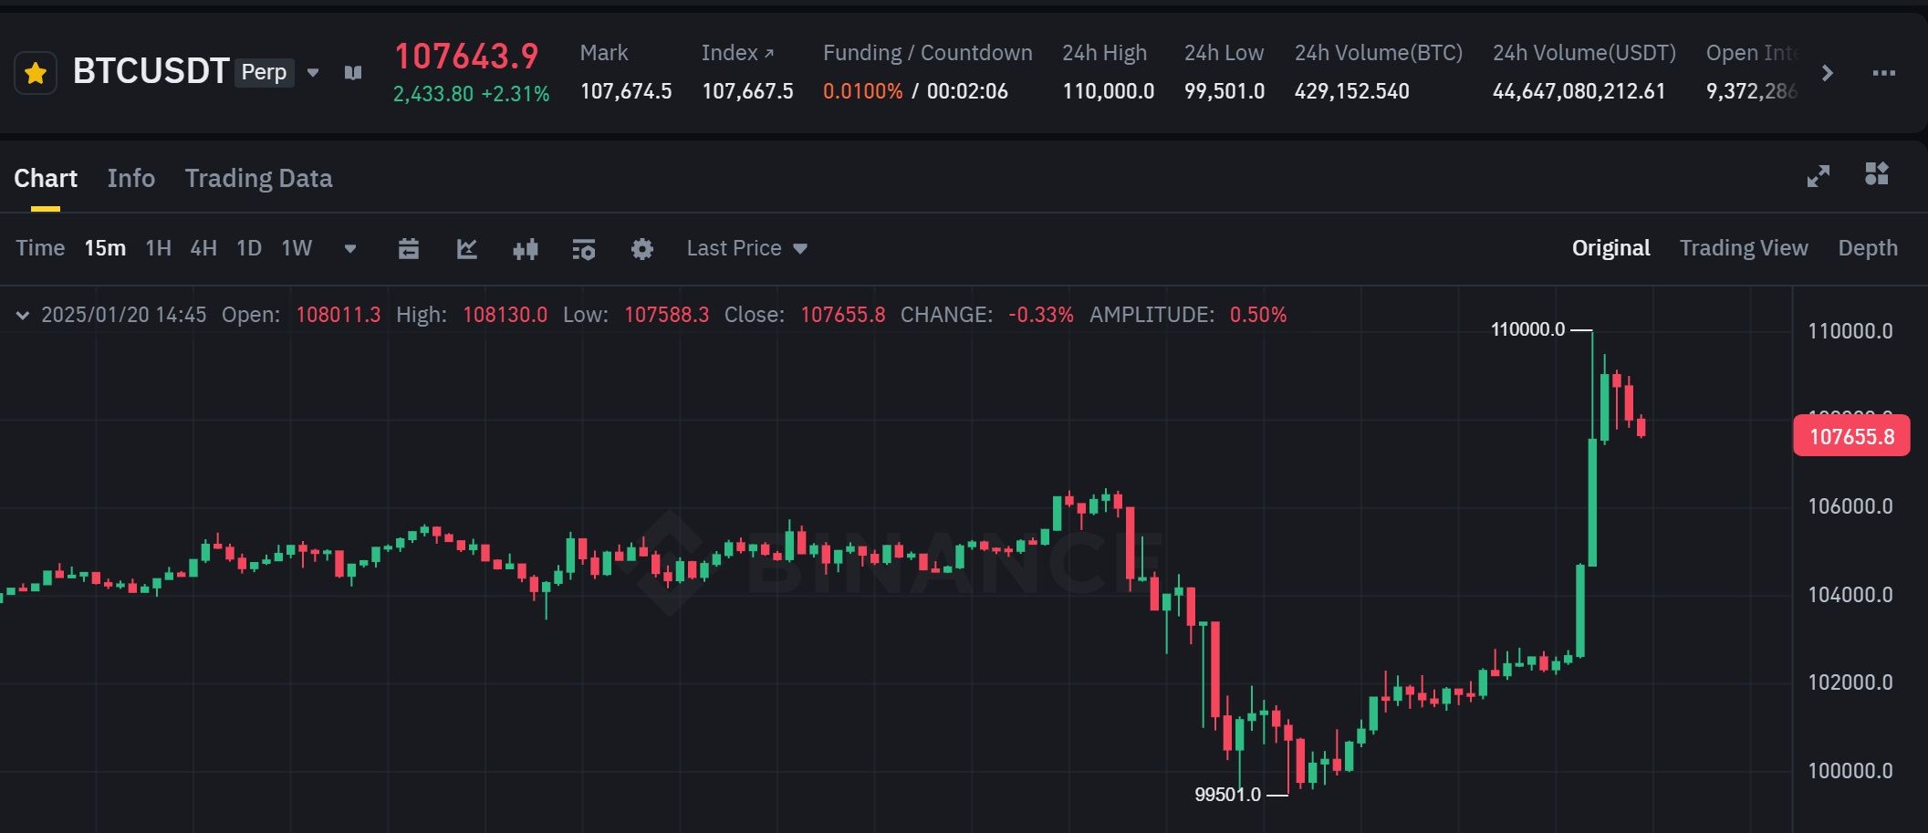
Task: Open the three-dot more options menu
Action: click(1883, 73)
